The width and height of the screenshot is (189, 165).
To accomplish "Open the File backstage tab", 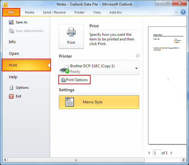I will pos(11,12).
